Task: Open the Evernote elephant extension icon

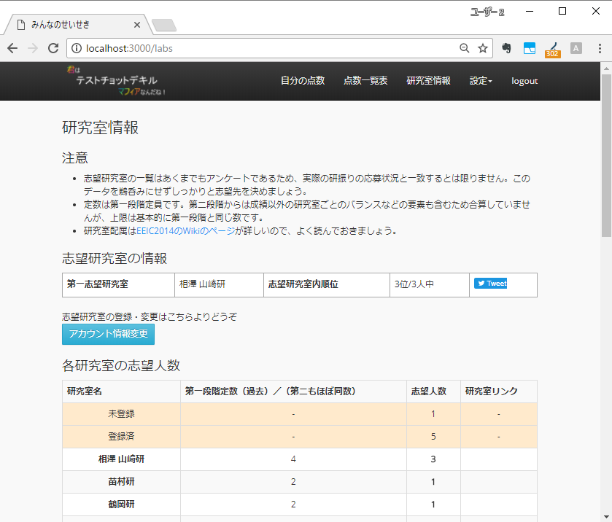Action: click(506, 48)
